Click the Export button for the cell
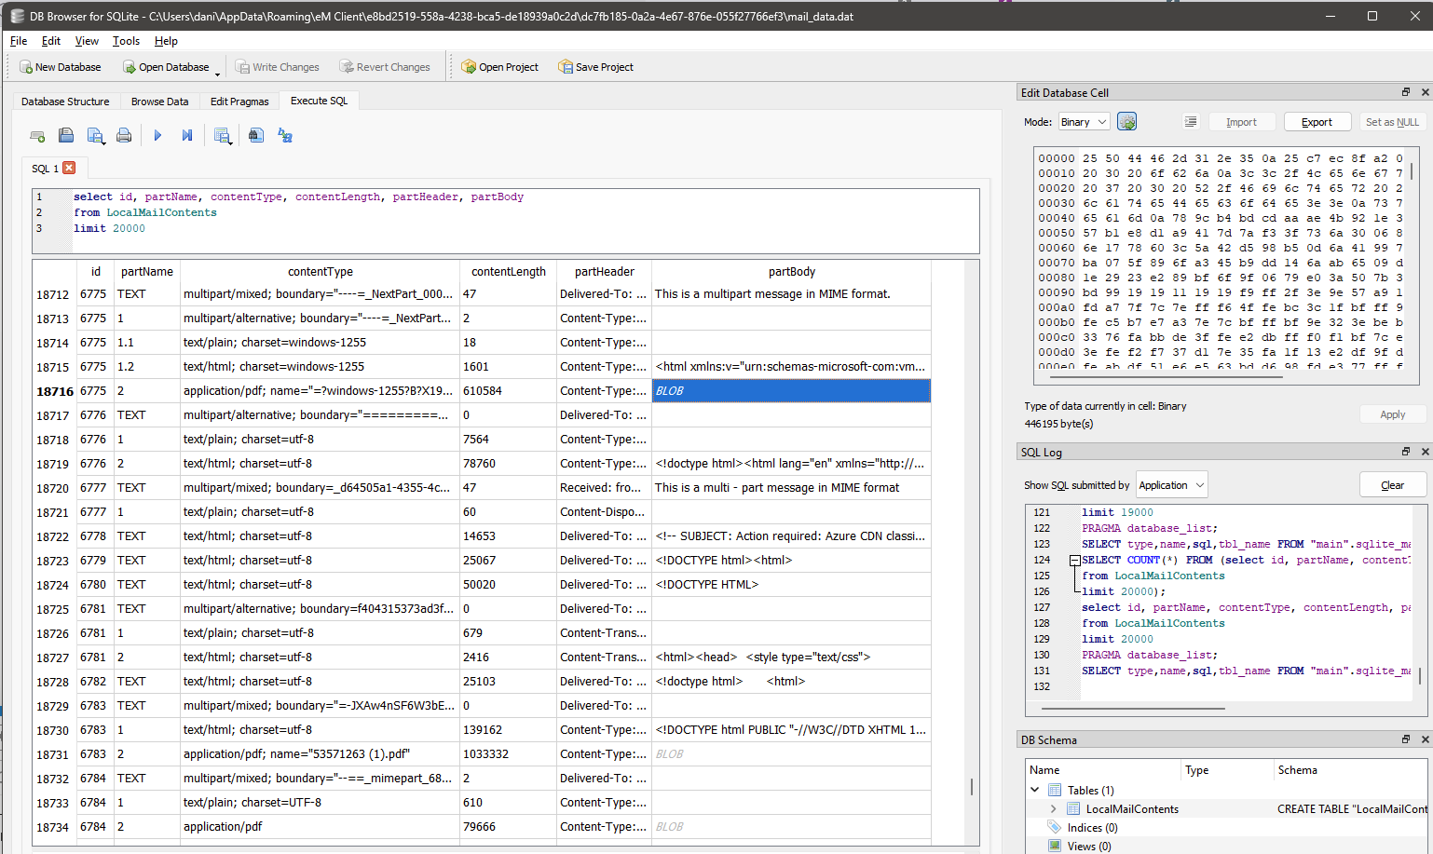The width and height of the screenshot is (1433, 854). (1317, 122)
